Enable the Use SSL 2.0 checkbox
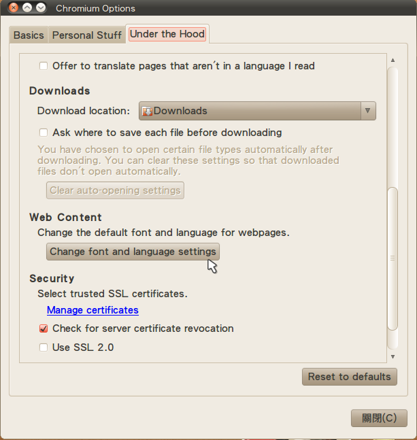Image resolution: width=417 pixels, height=440 pixels. (44, 348)
